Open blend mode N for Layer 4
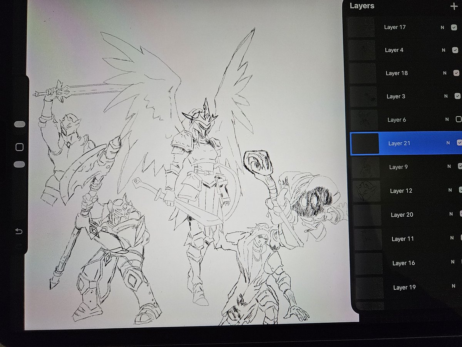Viewport: 462px width, 347px height. [x=444, y=50]
